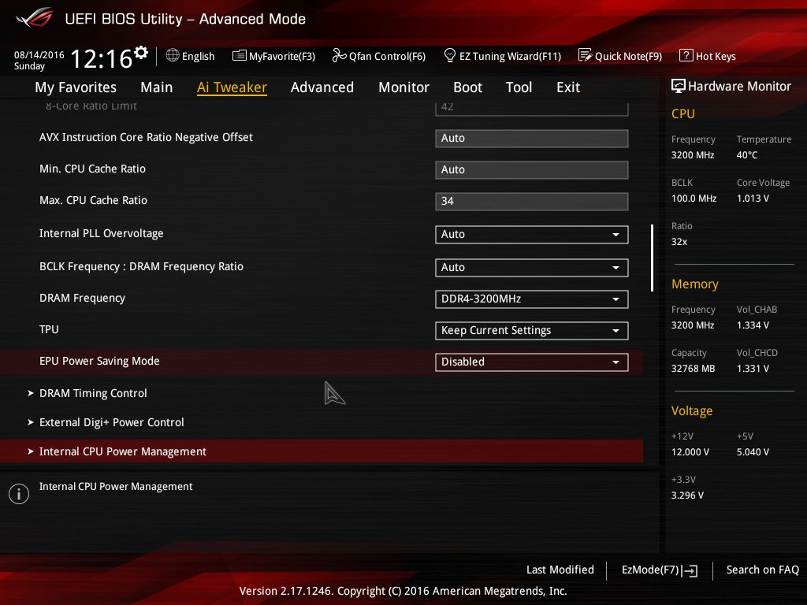Open EPU Power Saving Mode dropdown
Screen dimensions: 807x605
(x=532, y=362)
